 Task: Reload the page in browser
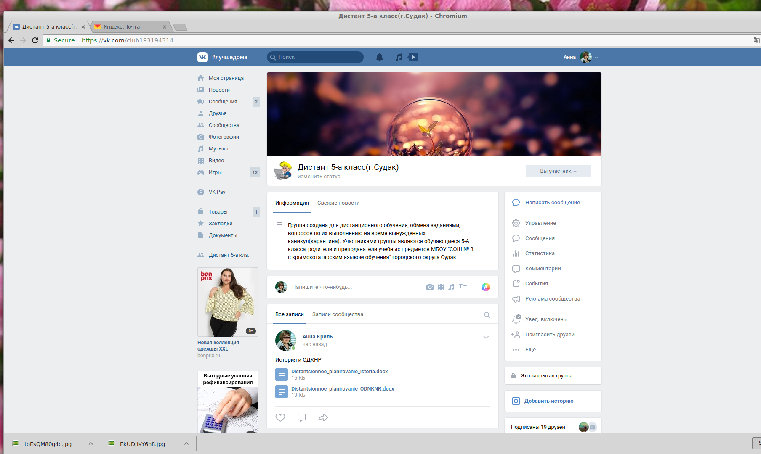tap(35, 40)
